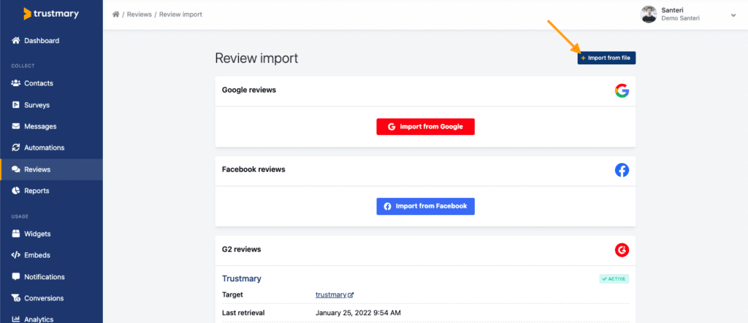Click the Active status badge

pos(614,278)
